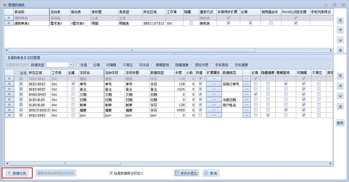Open the 数据类型 dropdown list
This screenshot has height=182, width=349.
(x=71, y=65)
